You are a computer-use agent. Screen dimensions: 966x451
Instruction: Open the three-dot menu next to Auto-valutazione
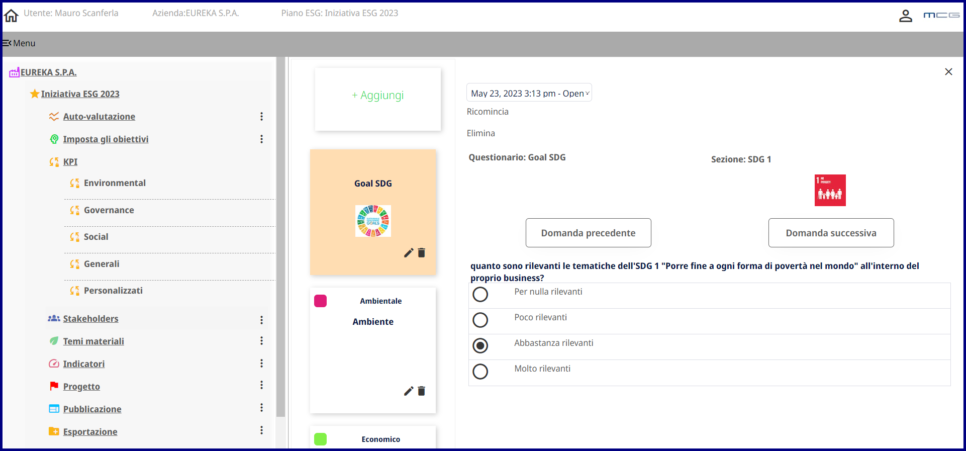click(x=261, y=117)
